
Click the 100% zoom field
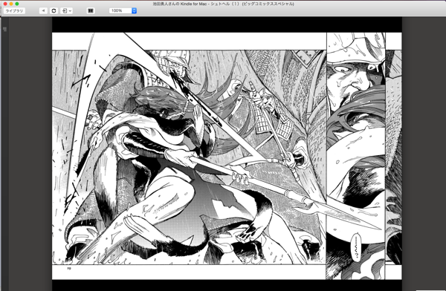point(120,11)
